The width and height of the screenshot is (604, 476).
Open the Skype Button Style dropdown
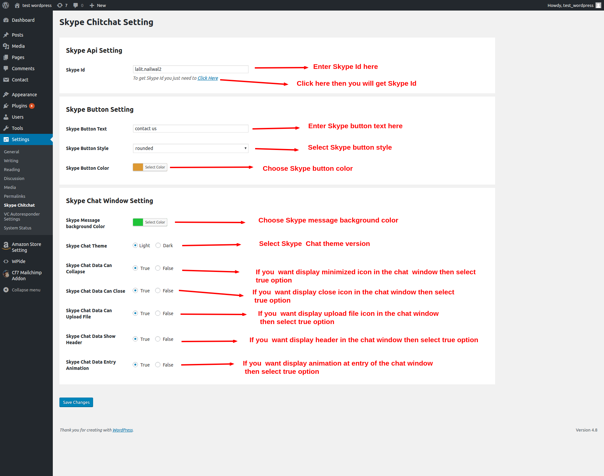point(191,148)
